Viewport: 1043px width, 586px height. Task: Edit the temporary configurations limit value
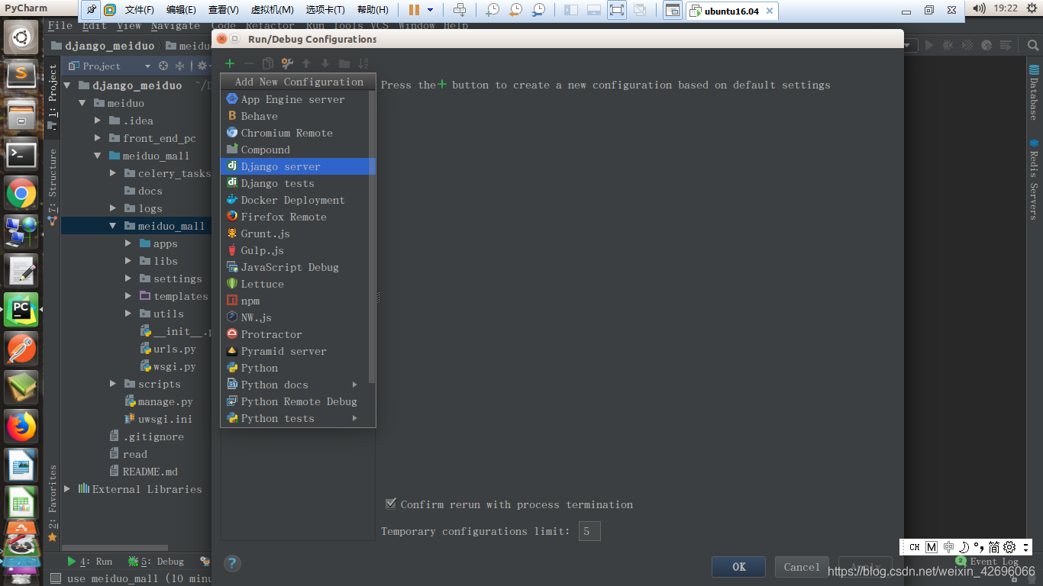click(x=589, y=531)
